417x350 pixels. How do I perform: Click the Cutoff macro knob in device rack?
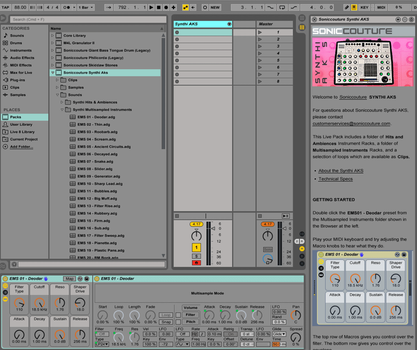point(39,302)
